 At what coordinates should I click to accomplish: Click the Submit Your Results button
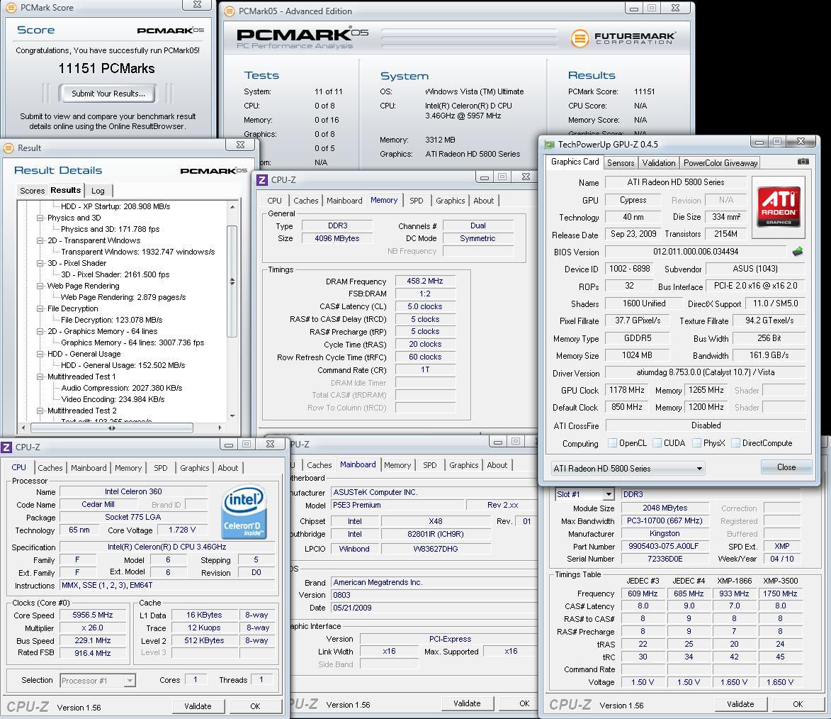(x=108, y=94)
